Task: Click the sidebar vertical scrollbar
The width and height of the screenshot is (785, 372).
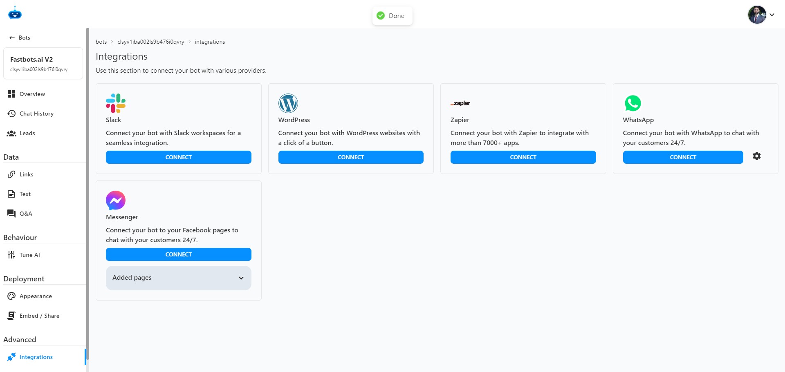Action: coord(87,194)
